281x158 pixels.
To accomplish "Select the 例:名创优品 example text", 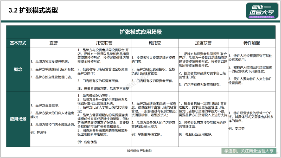I will 87,142.
